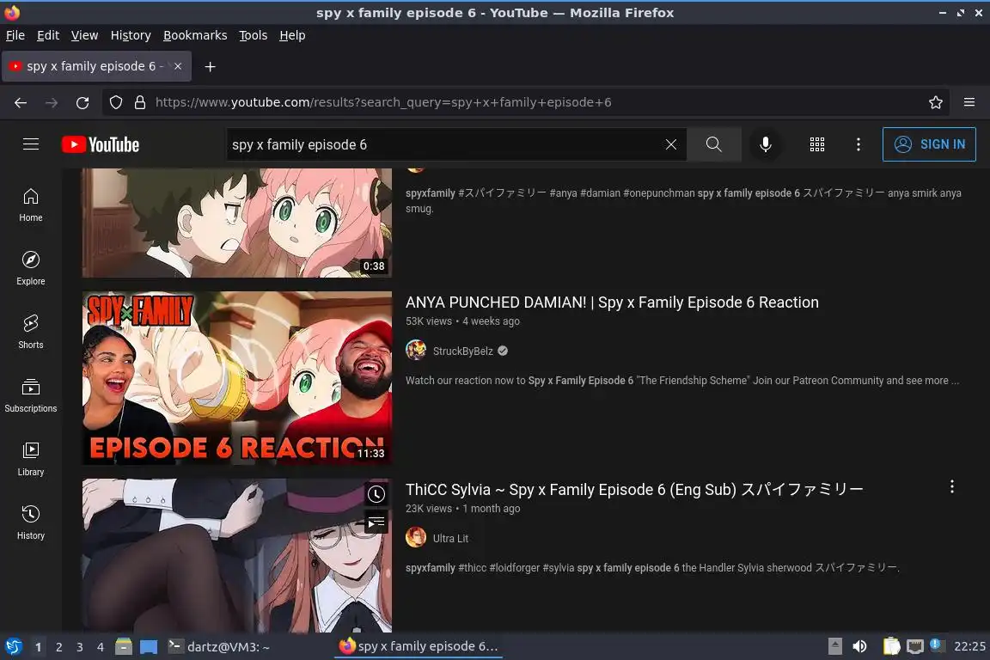The width and height of the screenshot is (990, 660).
Task: Open the Edit menu
Action: (x=48, y=35)
